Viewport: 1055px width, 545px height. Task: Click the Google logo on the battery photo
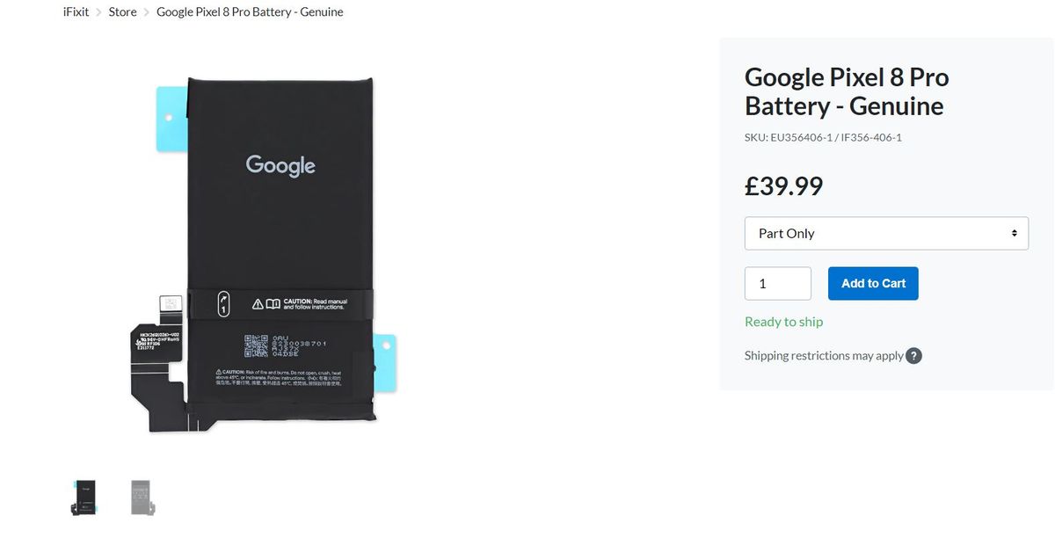point(280,165)
